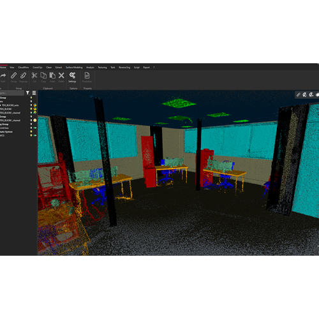Switch to the Extract ribbon tab
This screenshot has height=319, width=319.
59,68
